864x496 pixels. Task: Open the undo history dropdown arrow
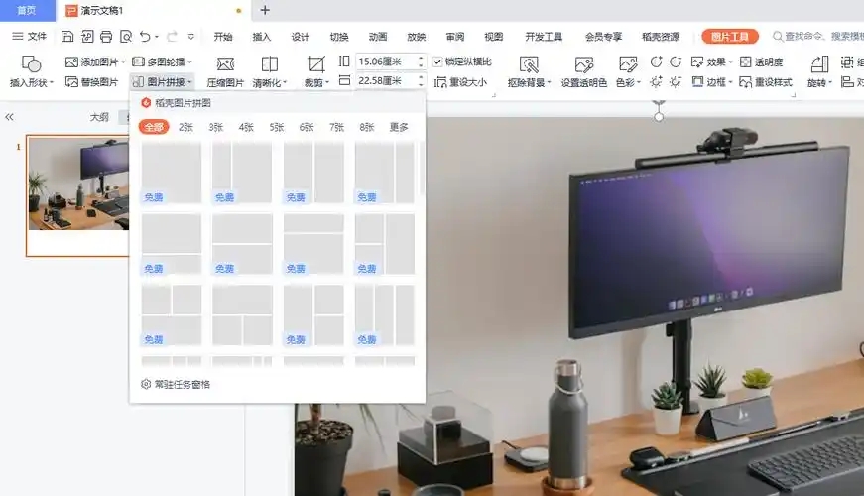coord(157,37)
